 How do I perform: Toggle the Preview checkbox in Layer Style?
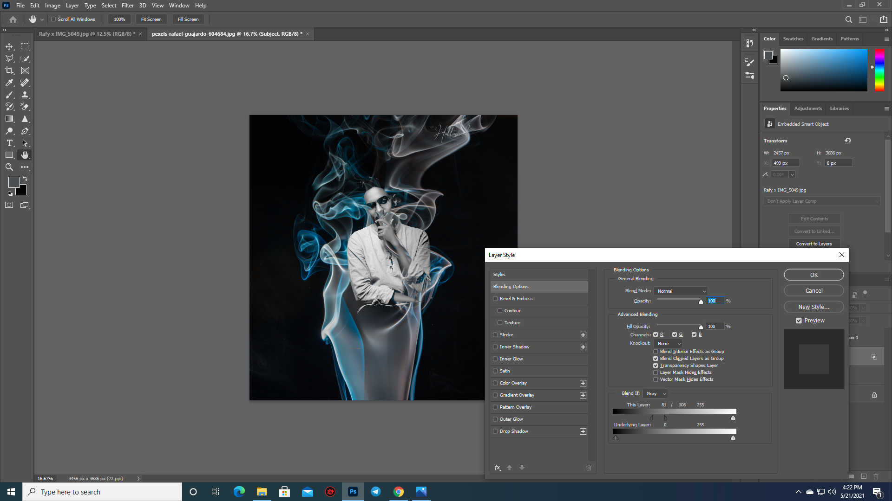point(799,320)
